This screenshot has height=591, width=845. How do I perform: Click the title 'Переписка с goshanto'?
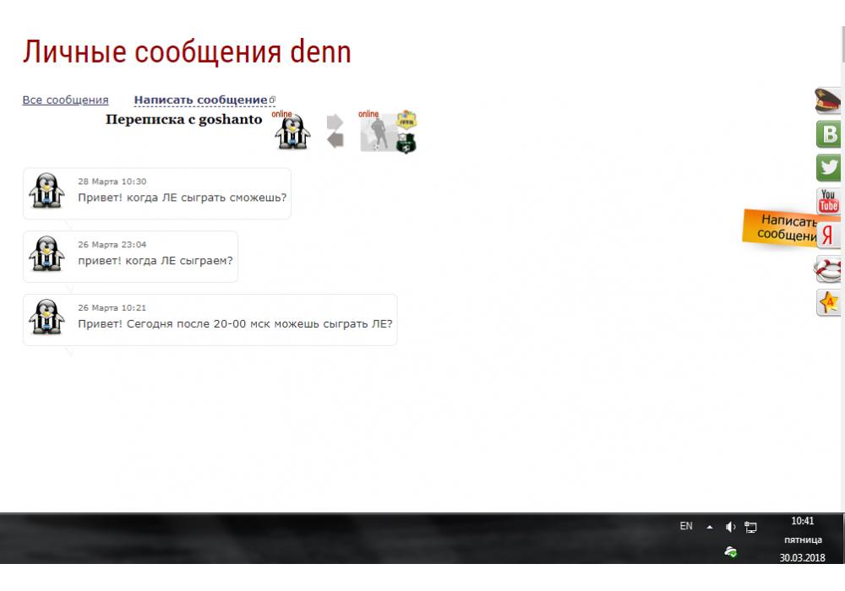[183, 120]
